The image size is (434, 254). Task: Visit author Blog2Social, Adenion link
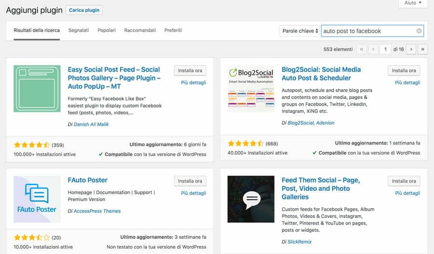pyautogui.click(x=311, y=123)
